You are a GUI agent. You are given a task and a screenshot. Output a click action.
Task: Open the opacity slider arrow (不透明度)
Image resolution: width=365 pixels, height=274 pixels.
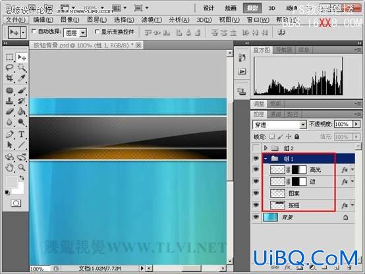click(x=356, y=124)
